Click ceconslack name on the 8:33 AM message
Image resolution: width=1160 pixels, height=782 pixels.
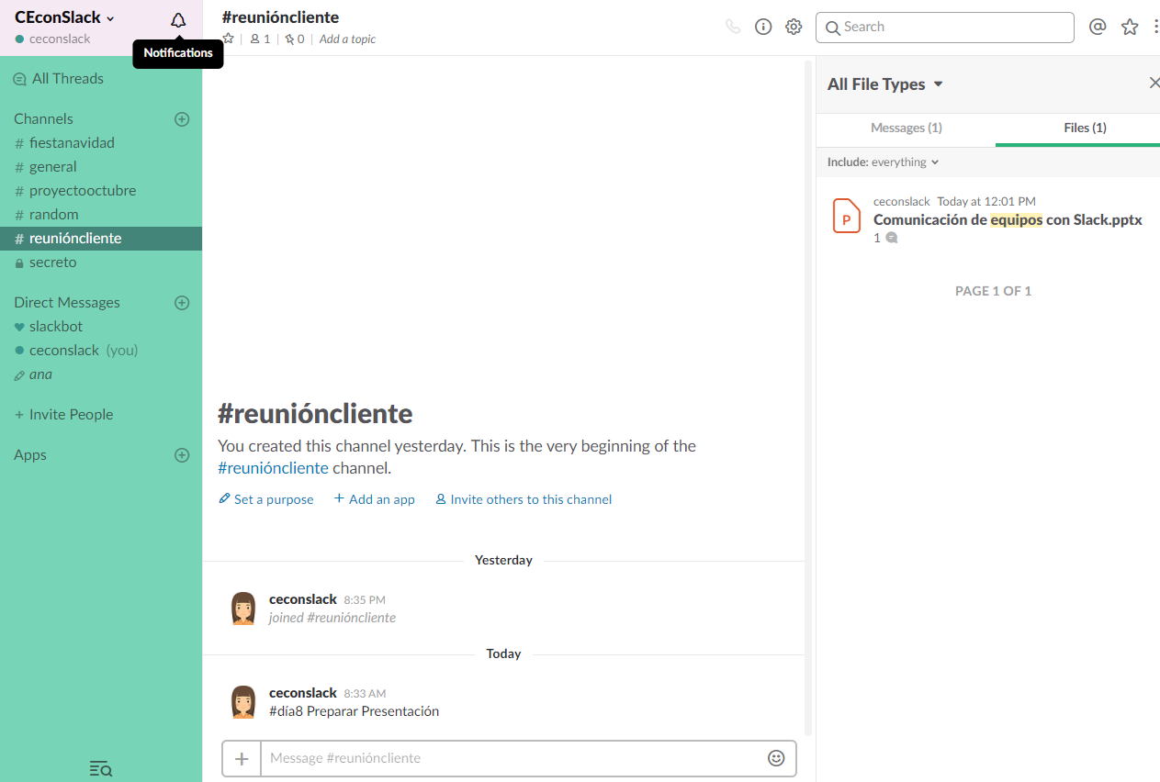[303, 693]
